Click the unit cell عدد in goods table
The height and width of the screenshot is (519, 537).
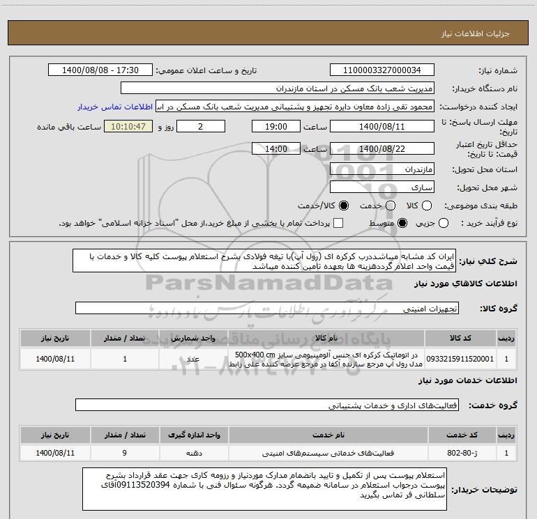coord(193,359)
